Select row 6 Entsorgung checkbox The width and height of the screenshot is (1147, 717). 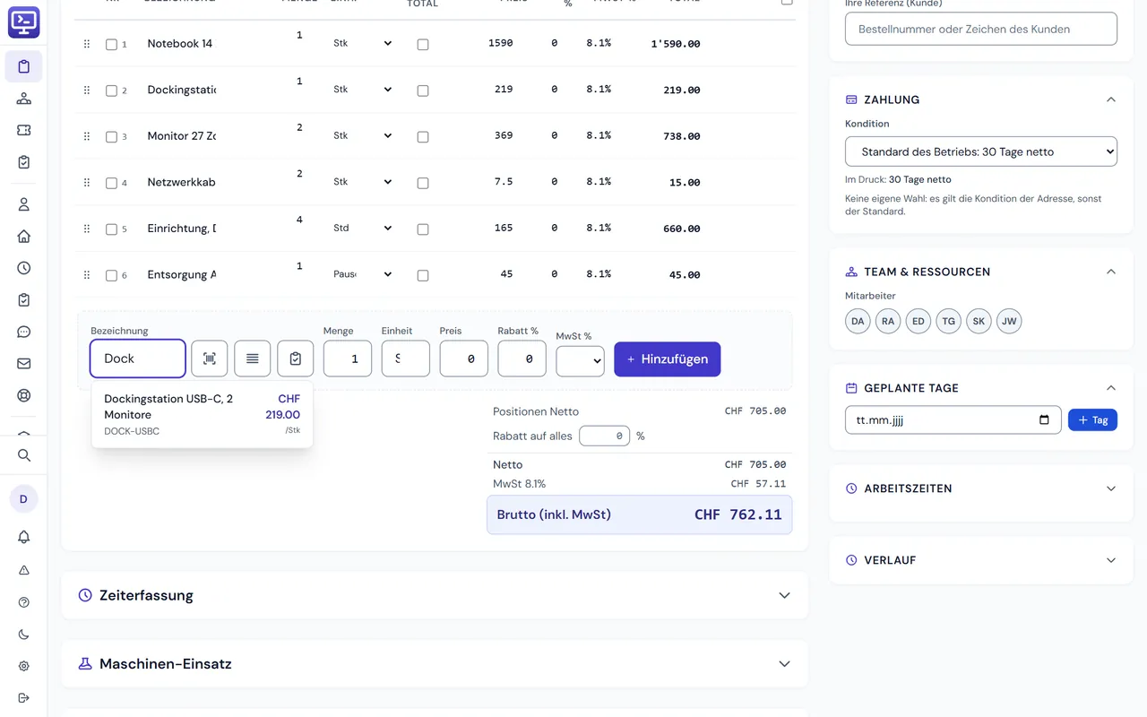pyautogui.click(x=111, y=275)
